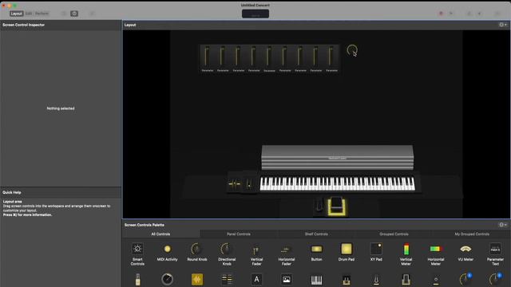This screenshot has width=511, height=287.
Task: Pick the keyboard control icon in palette
Action: [316, 280]
